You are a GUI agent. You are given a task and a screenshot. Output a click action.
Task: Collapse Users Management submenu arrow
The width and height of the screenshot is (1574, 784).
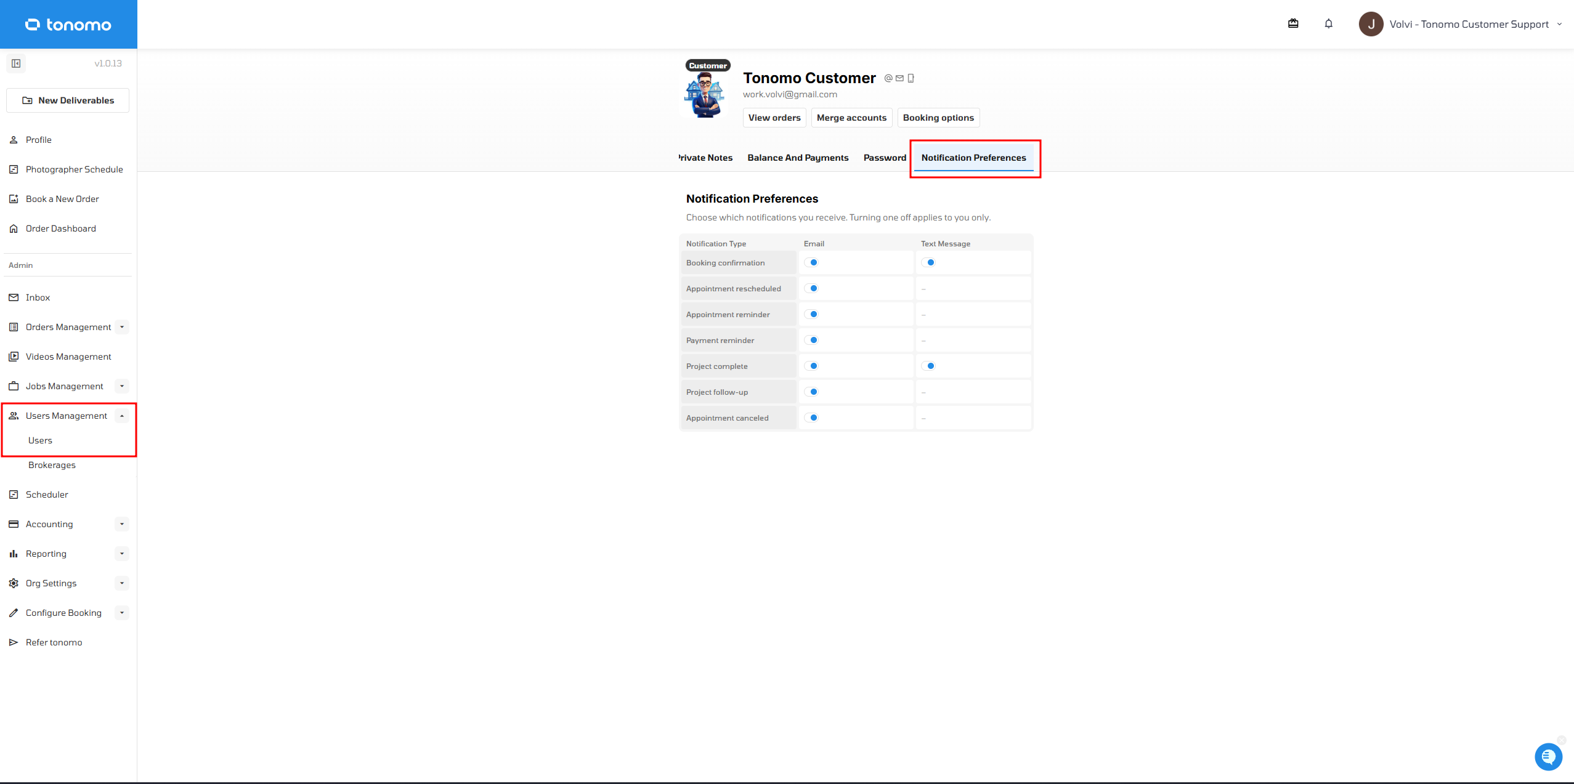[122, 416]
